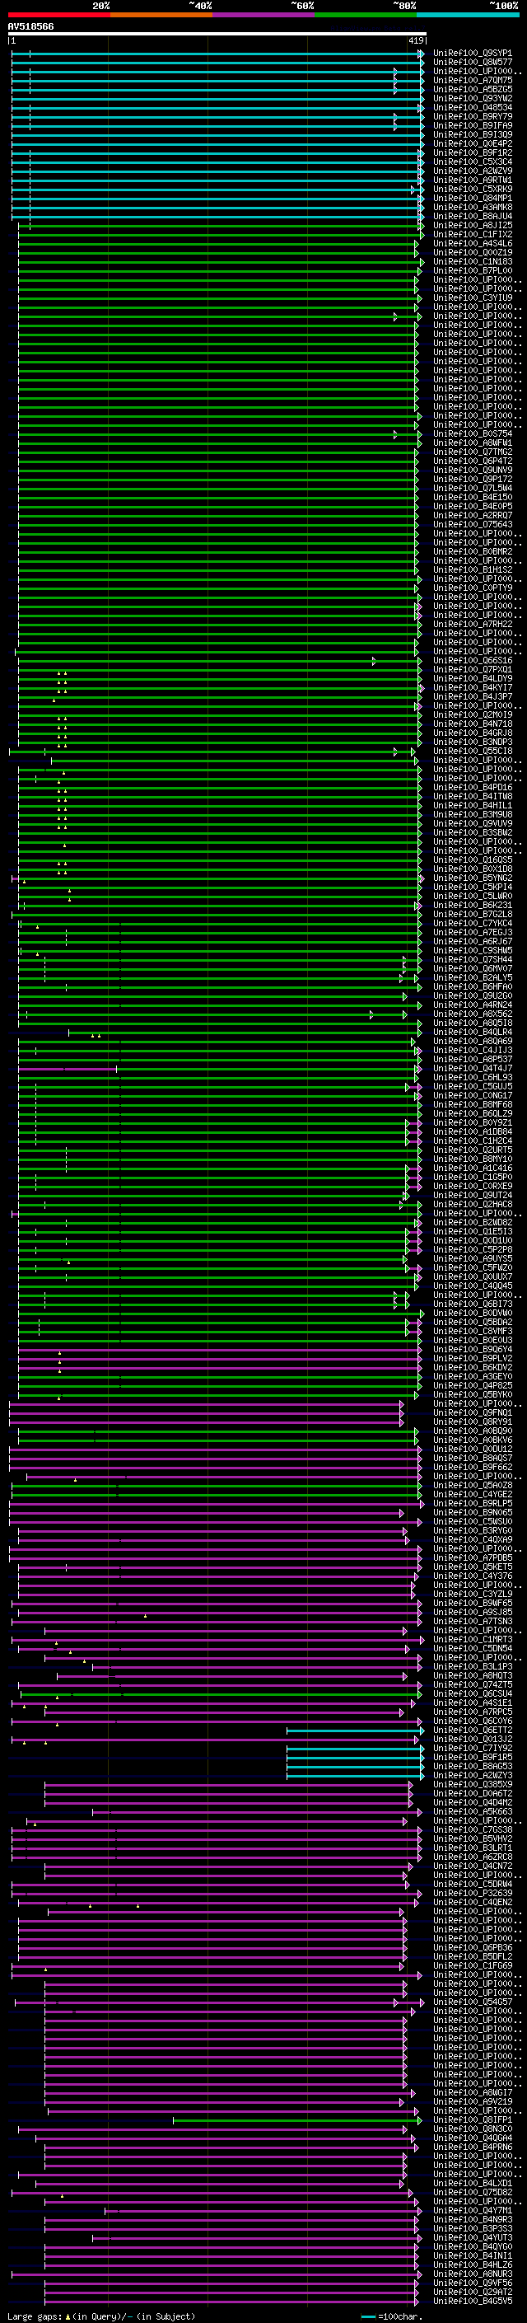The image size is (527, 2323).
Task: Choose the UniRef100_A2WZV9 hit
Action: (x=472, y=171)
